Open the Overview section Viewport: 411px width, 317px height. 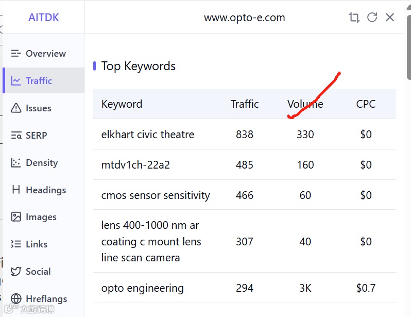pos(43,54)
